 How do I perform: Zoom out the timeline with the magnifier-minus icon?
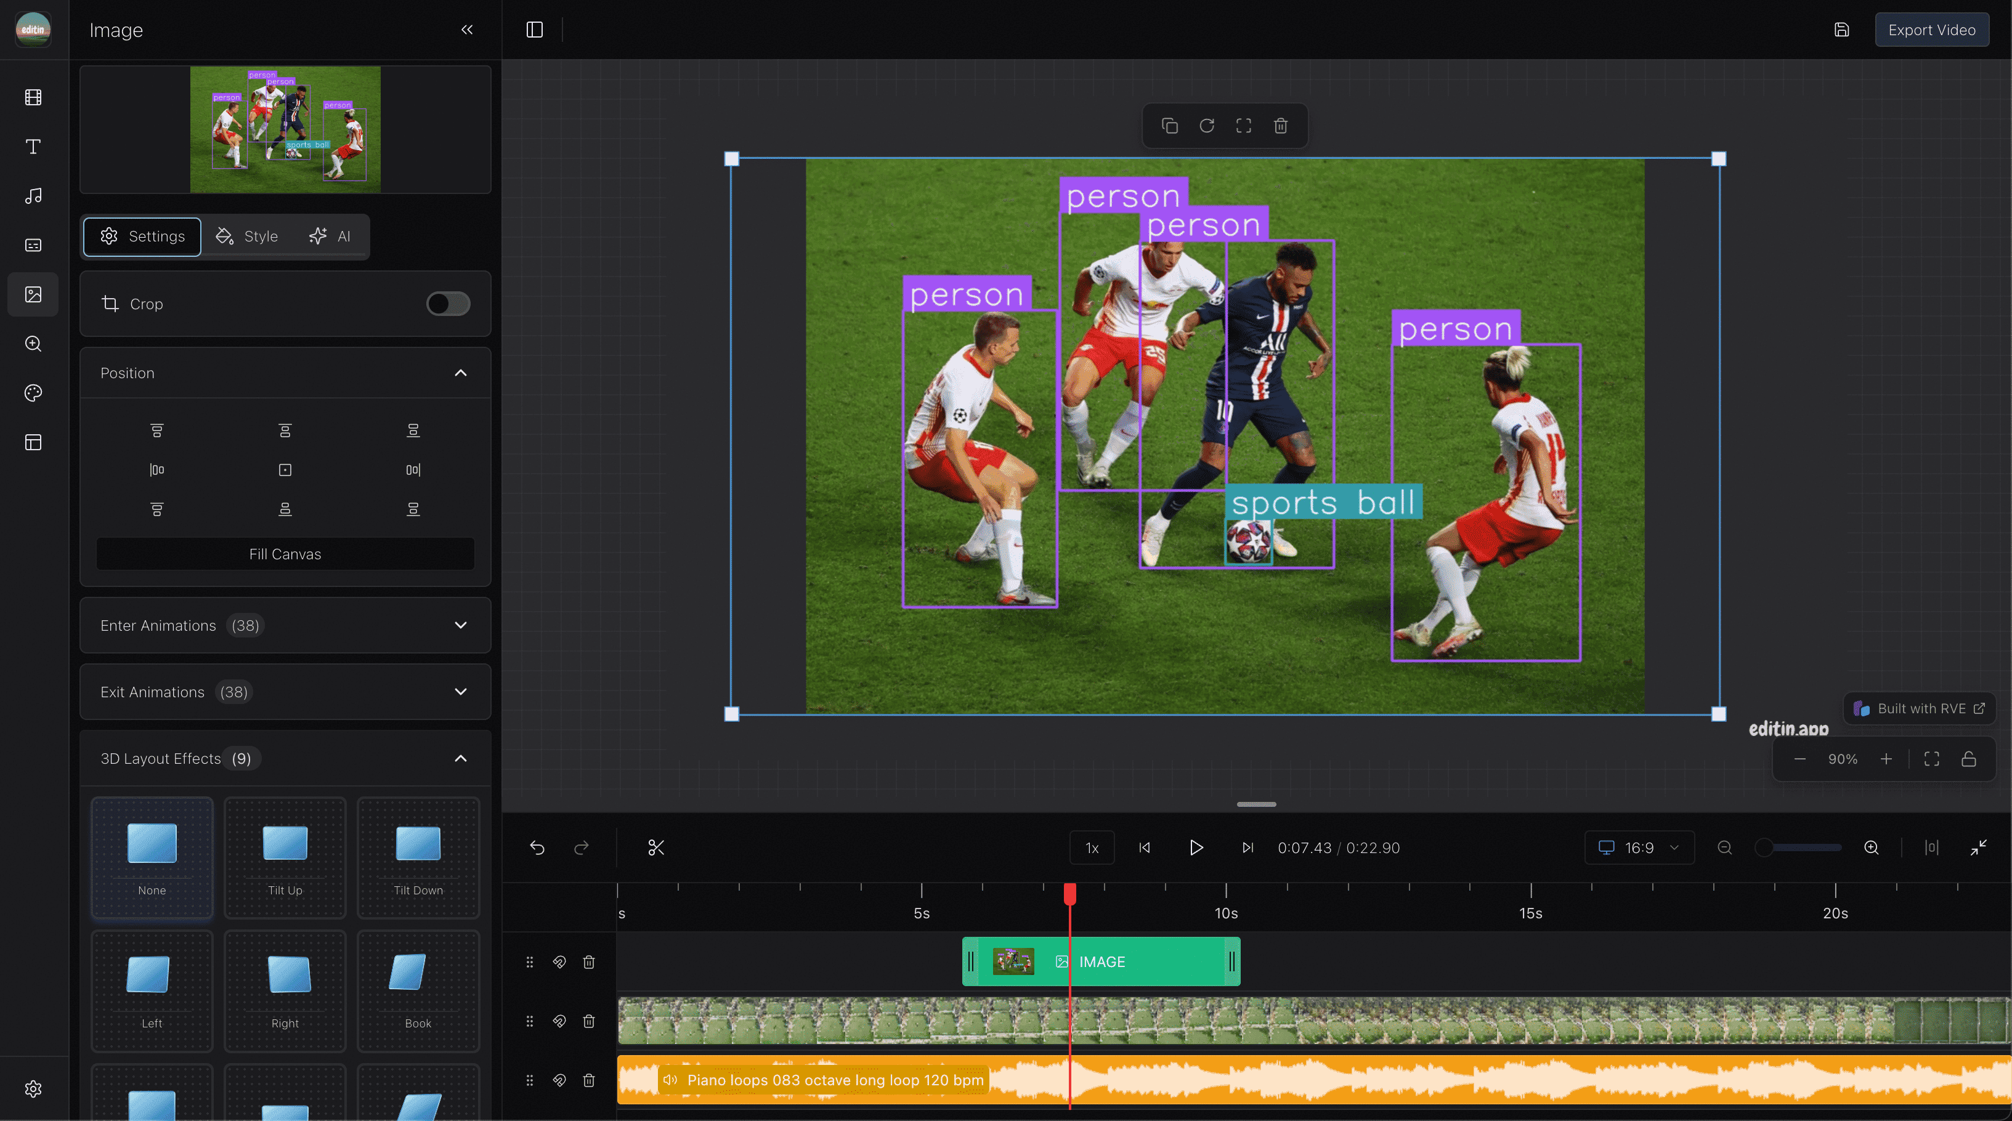coord(1726,848)
